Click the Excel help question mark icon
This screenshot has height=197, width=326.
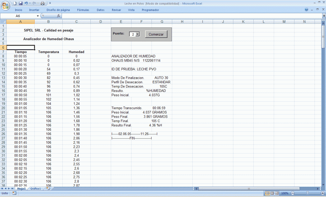point(306,10)
